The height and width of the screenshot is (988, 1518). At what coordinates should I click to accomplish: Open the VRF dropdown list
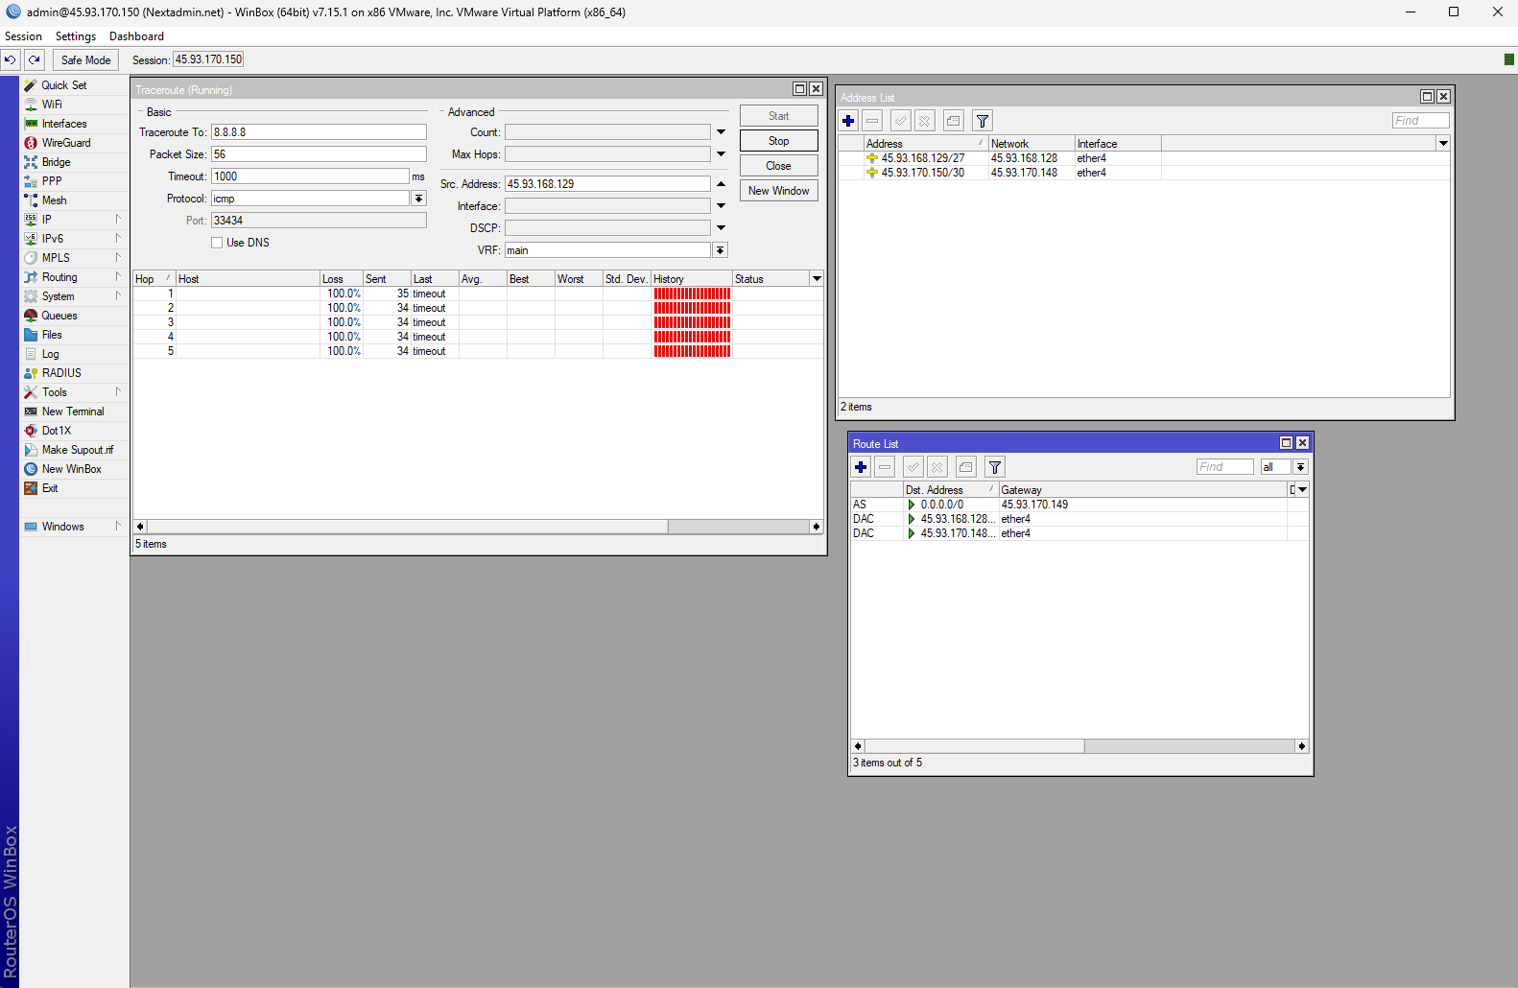(x=720, y=250)
